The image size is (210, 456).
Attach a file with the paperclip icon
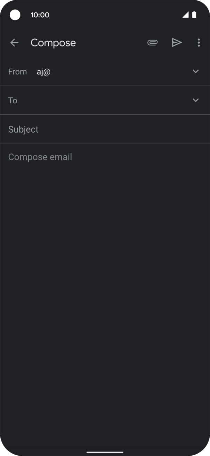click(x=153, y=43)
